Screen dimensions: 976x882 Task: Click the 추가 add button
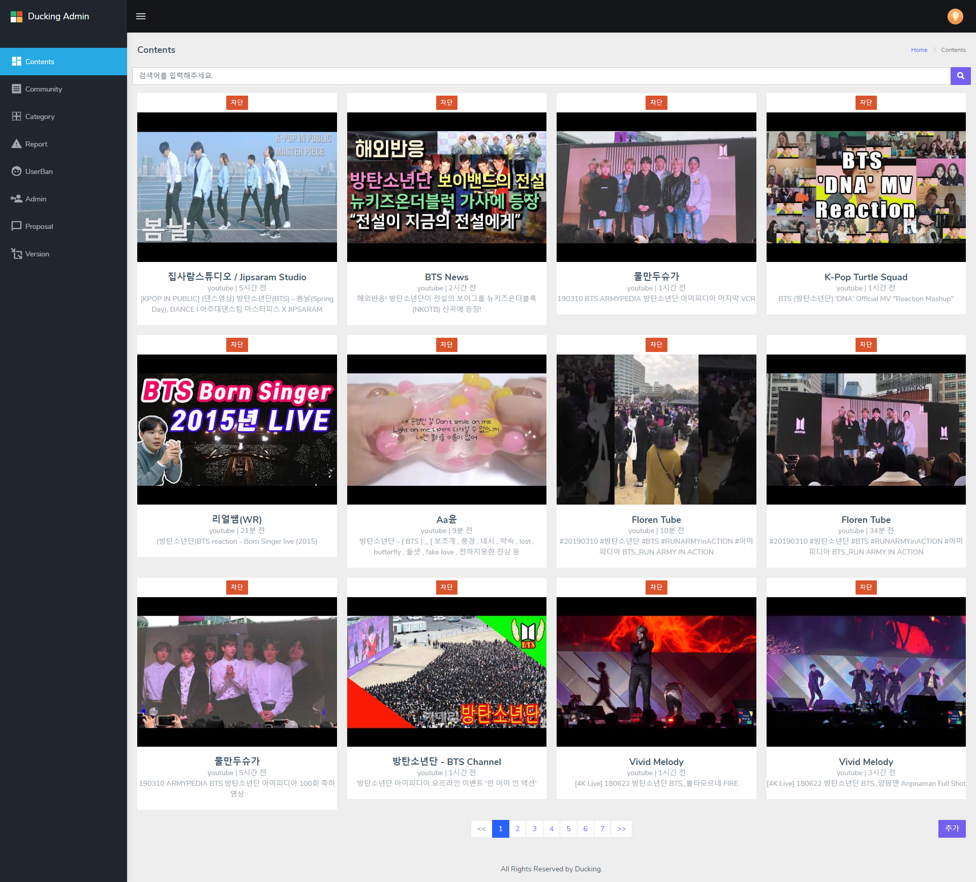[952, 829]
